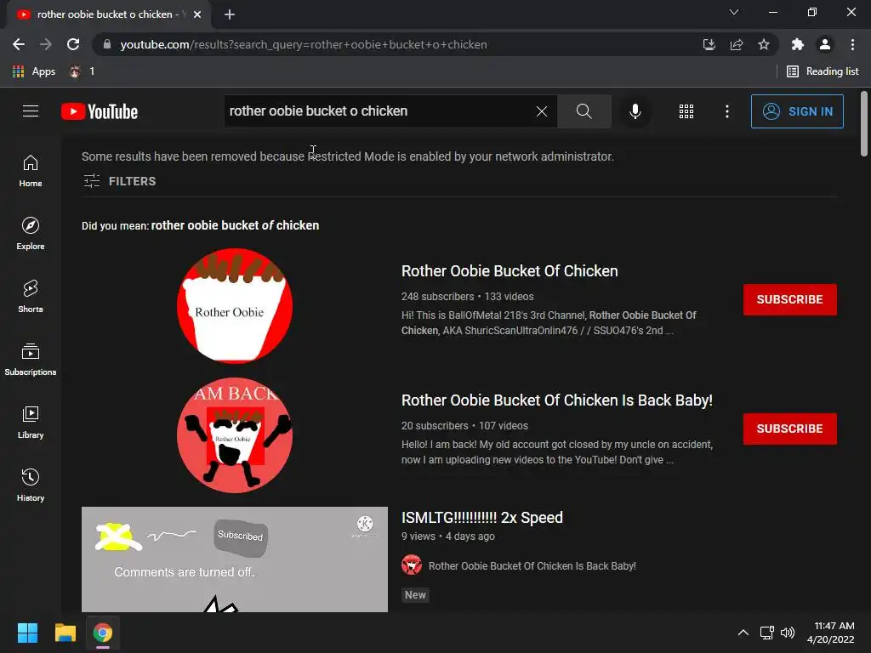Open the bookmark labeled 1

(82, 71)
